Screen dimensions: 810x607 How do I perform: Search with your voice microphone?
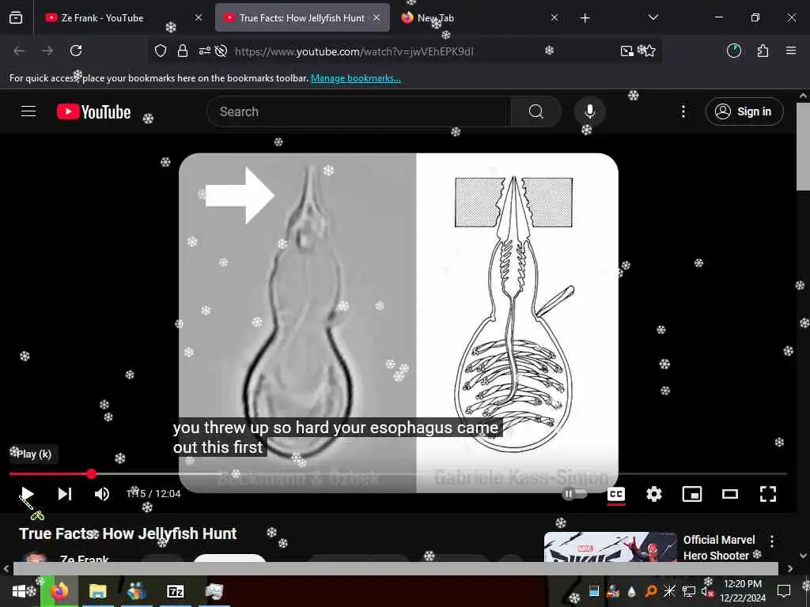pos(589,111)
